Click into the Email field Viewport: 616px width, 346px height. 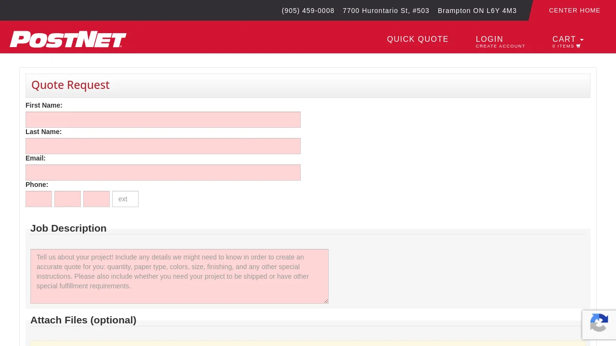[x=163, y=173]
